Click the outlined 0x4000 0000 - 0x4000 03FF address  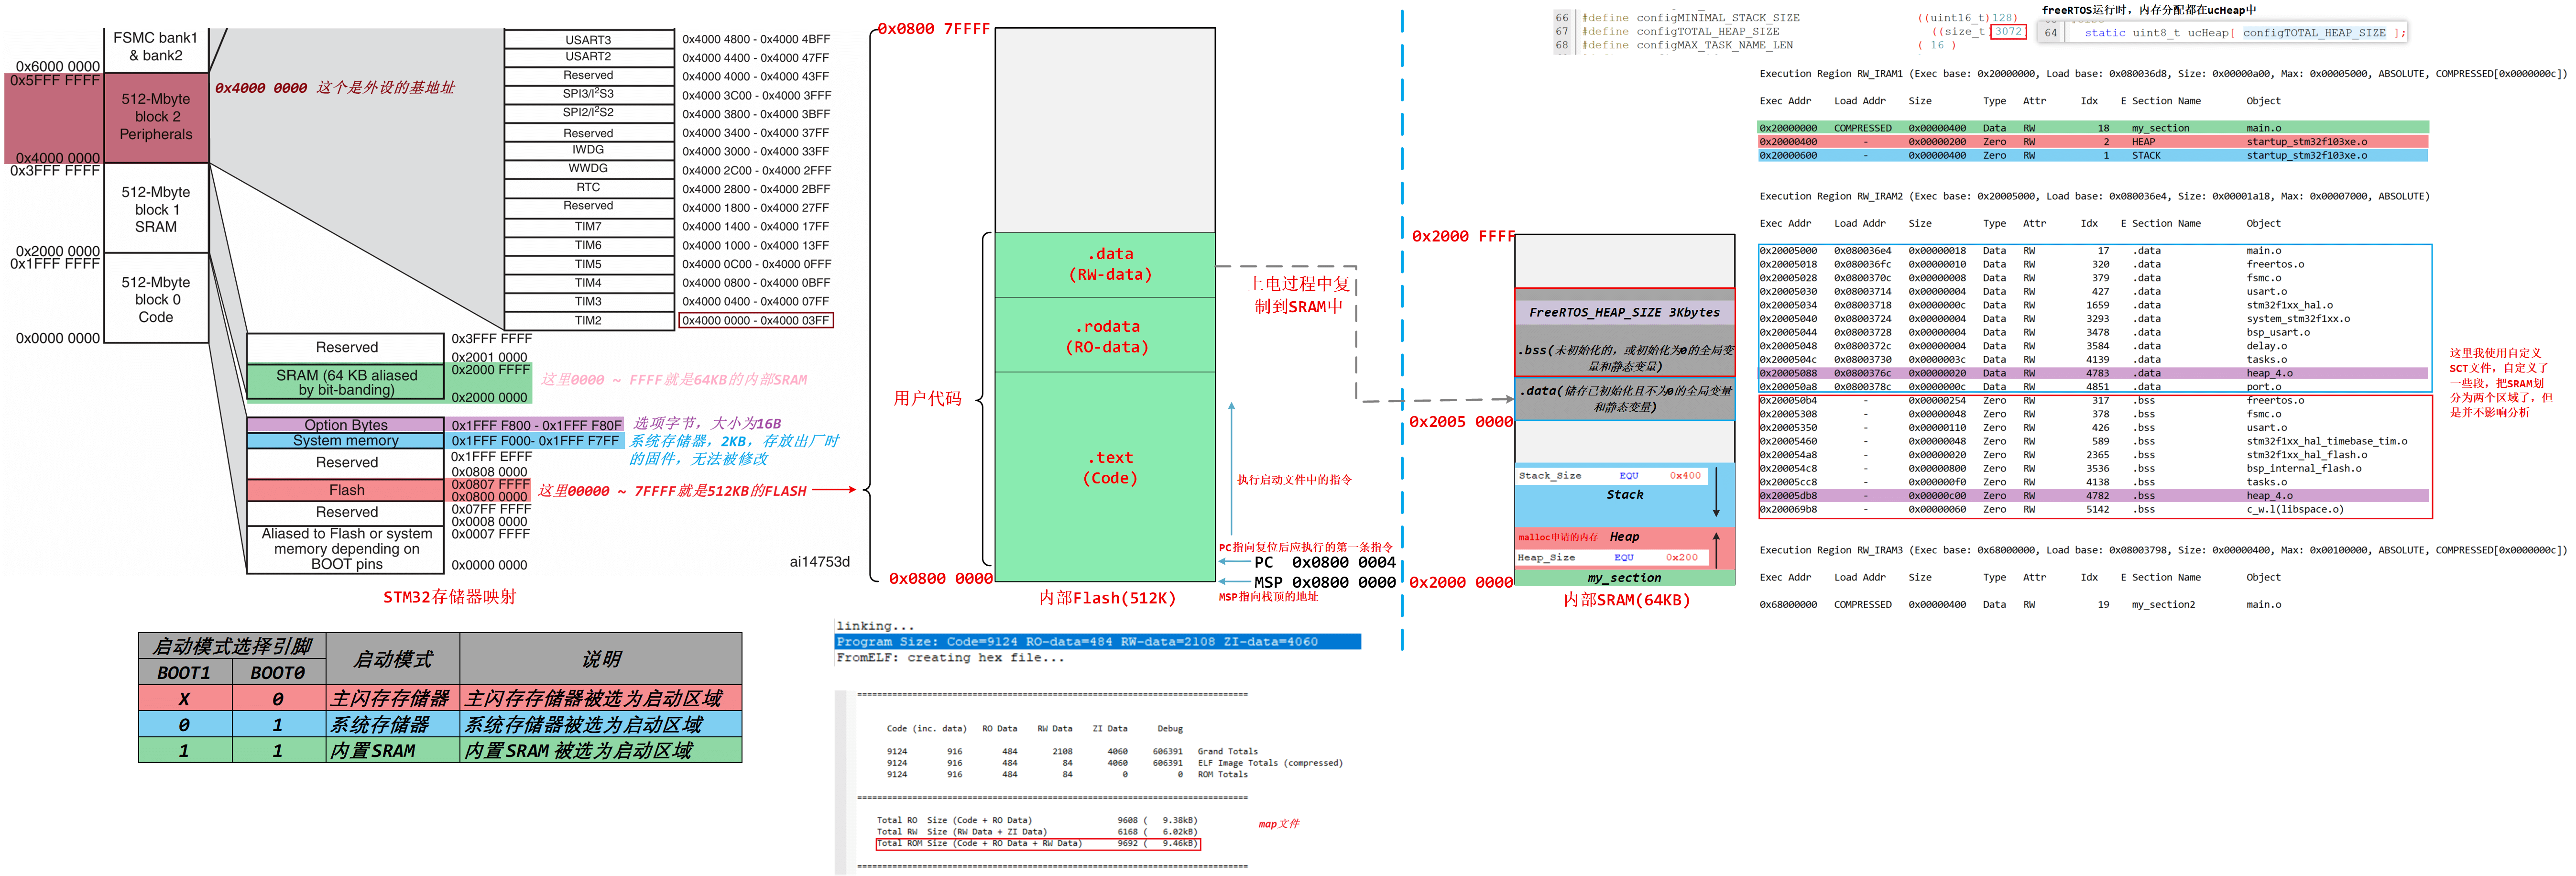[755, 321]
